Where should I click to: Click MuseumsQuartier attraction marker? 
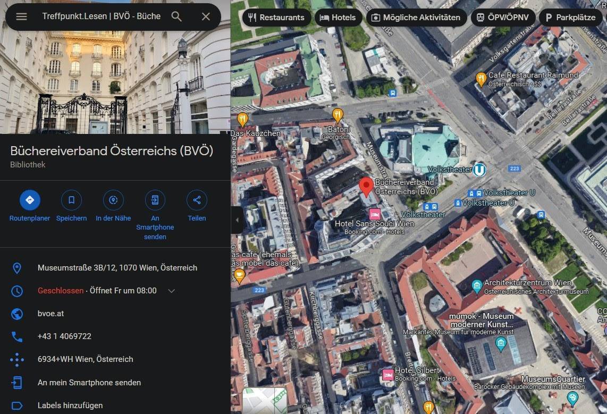coord(572,398)
